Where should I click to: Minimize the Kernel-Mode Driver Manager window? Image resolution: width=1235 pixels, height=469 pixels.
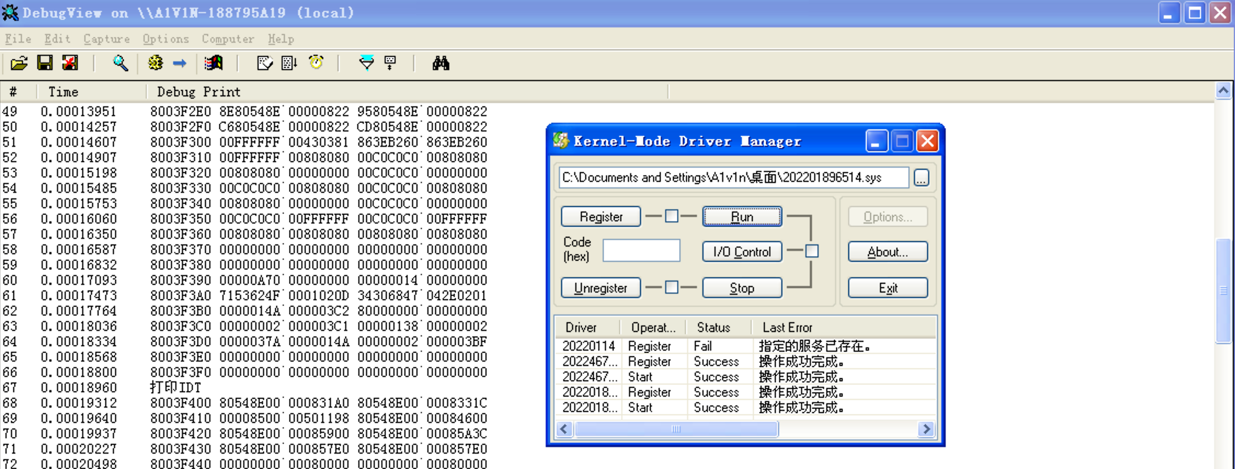point(877,141)
